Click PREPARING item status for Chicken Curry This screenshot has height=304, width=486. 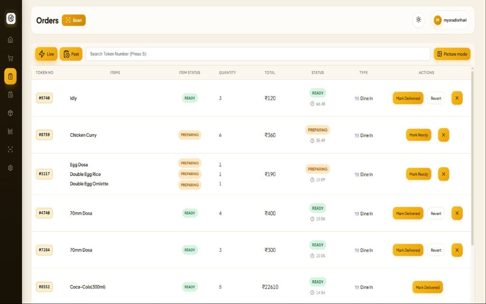pos(190,135)
